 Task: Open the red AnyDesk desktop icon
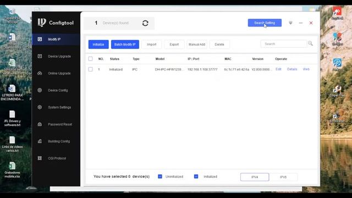(337, 13)
